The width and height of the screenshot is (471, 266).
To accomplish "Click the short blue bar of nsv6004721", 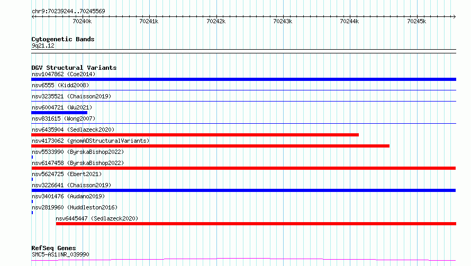I will pos(59,113).
